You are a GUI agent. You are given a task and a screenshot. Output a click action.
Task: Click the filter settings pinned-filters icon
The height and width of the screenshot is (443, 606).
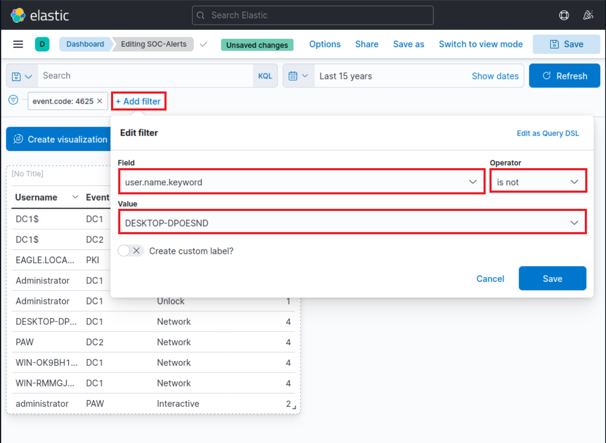13,100
